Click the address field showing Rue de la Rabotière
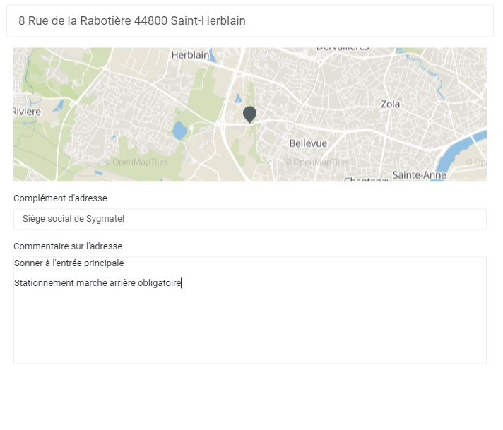Viewport: 503px width, 430px height. [x=249, y=21]
